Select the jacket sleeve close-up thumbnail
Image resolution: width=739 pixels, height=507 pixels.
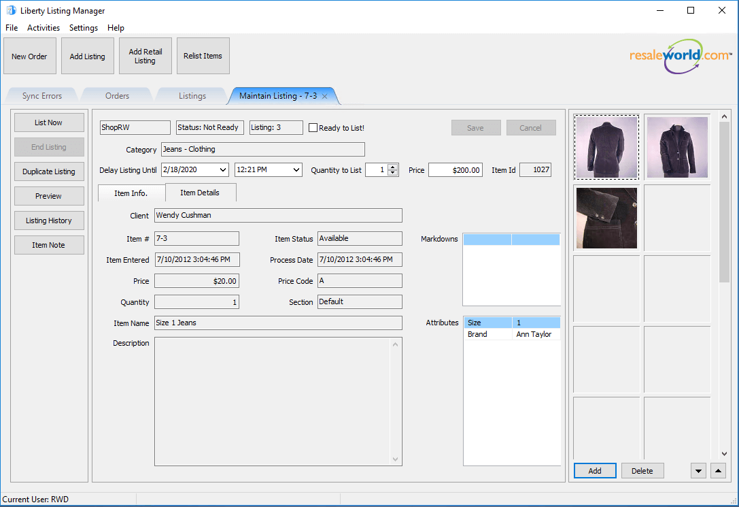coord(606,218)
